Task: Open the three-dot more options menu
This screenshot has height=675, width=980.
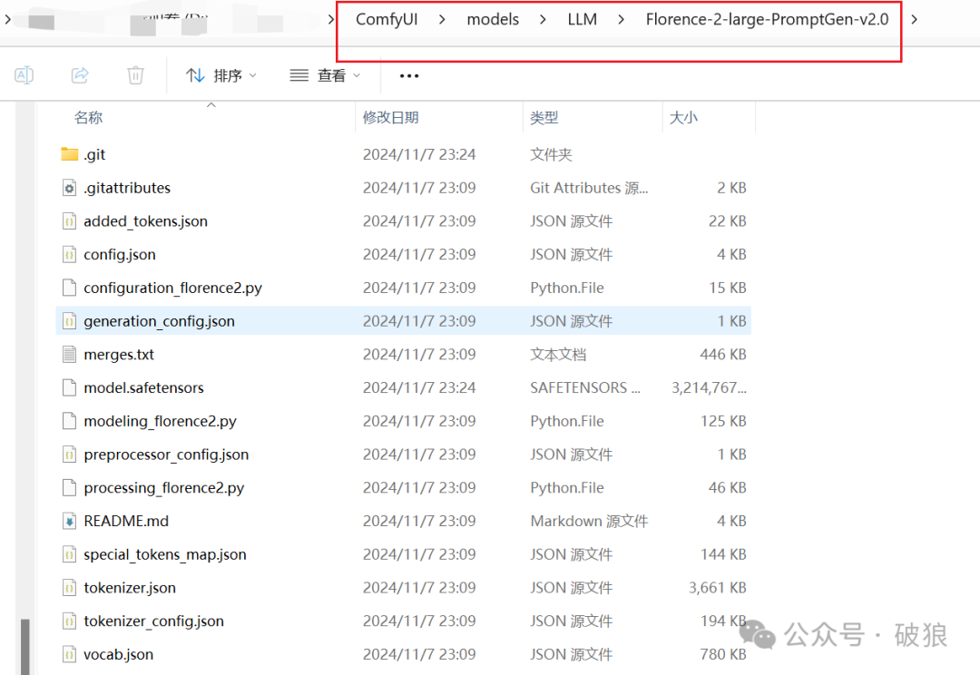Action: coord(408,75)
